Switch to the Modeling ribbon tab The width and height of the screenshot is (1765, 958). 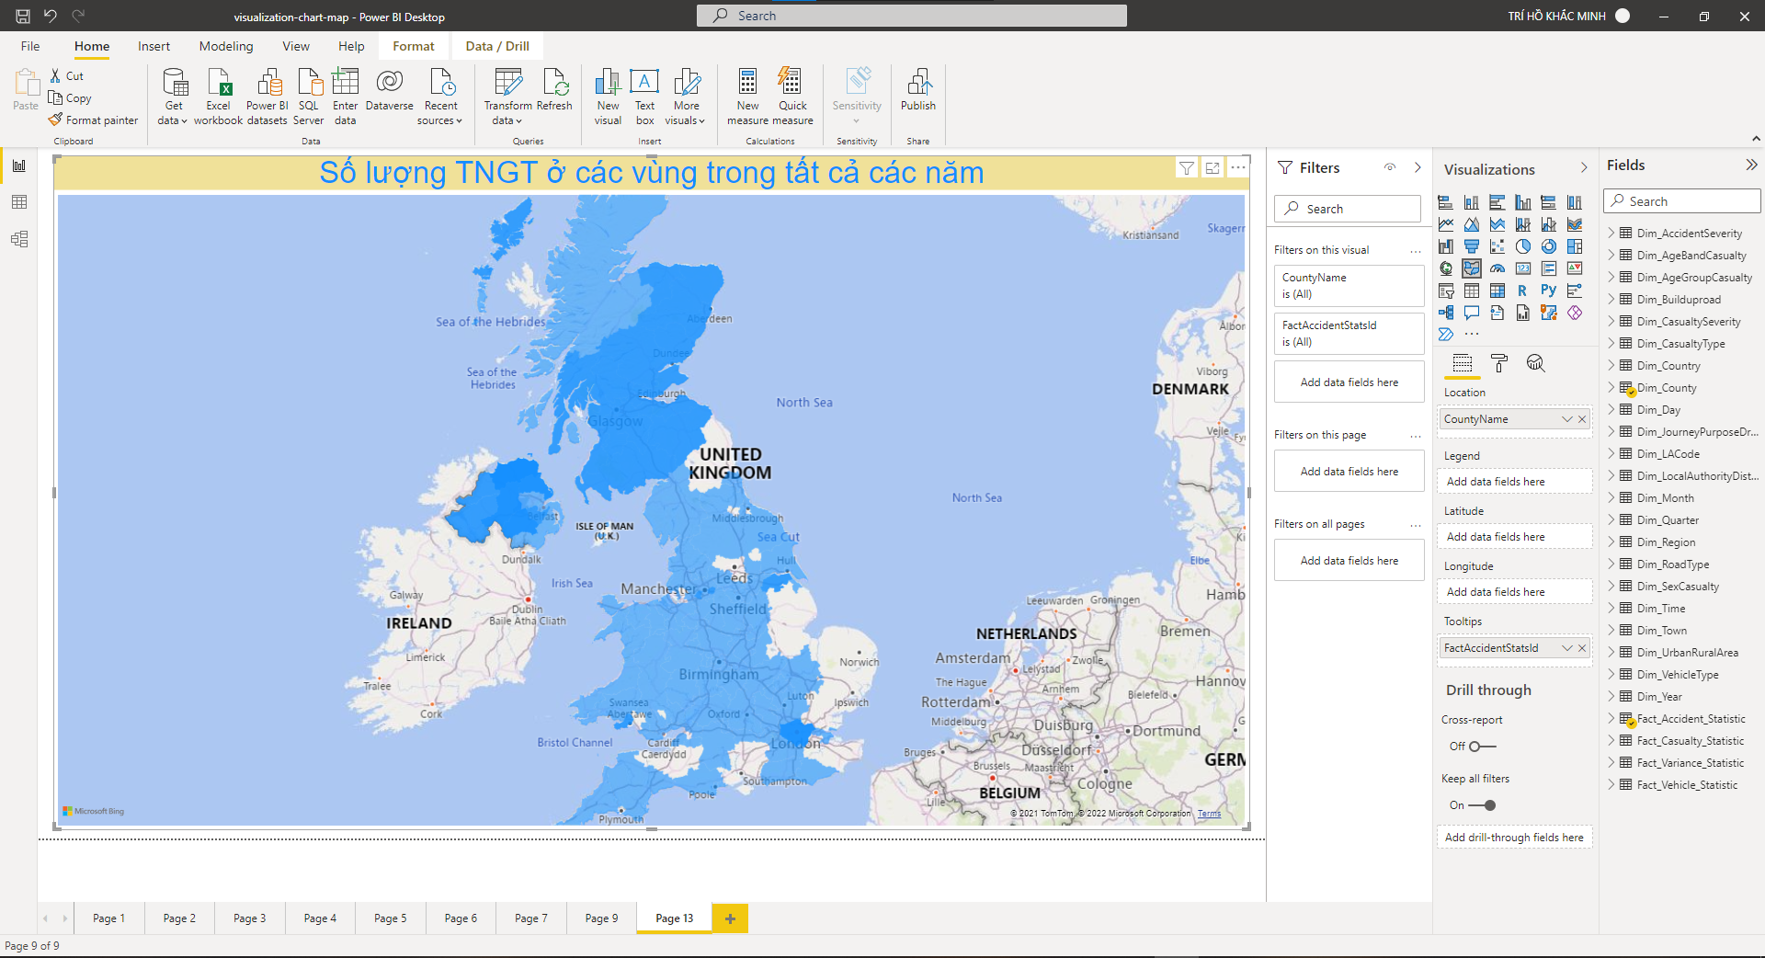pos(226,46)
